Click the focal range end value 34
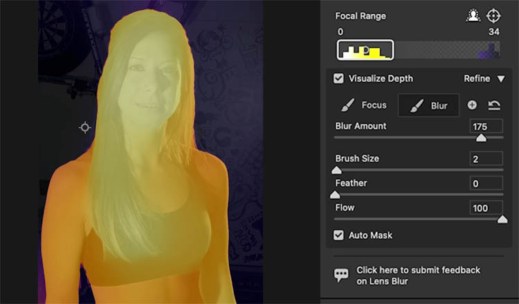Screen dimensions: 519x304 [x=494, y=32]
